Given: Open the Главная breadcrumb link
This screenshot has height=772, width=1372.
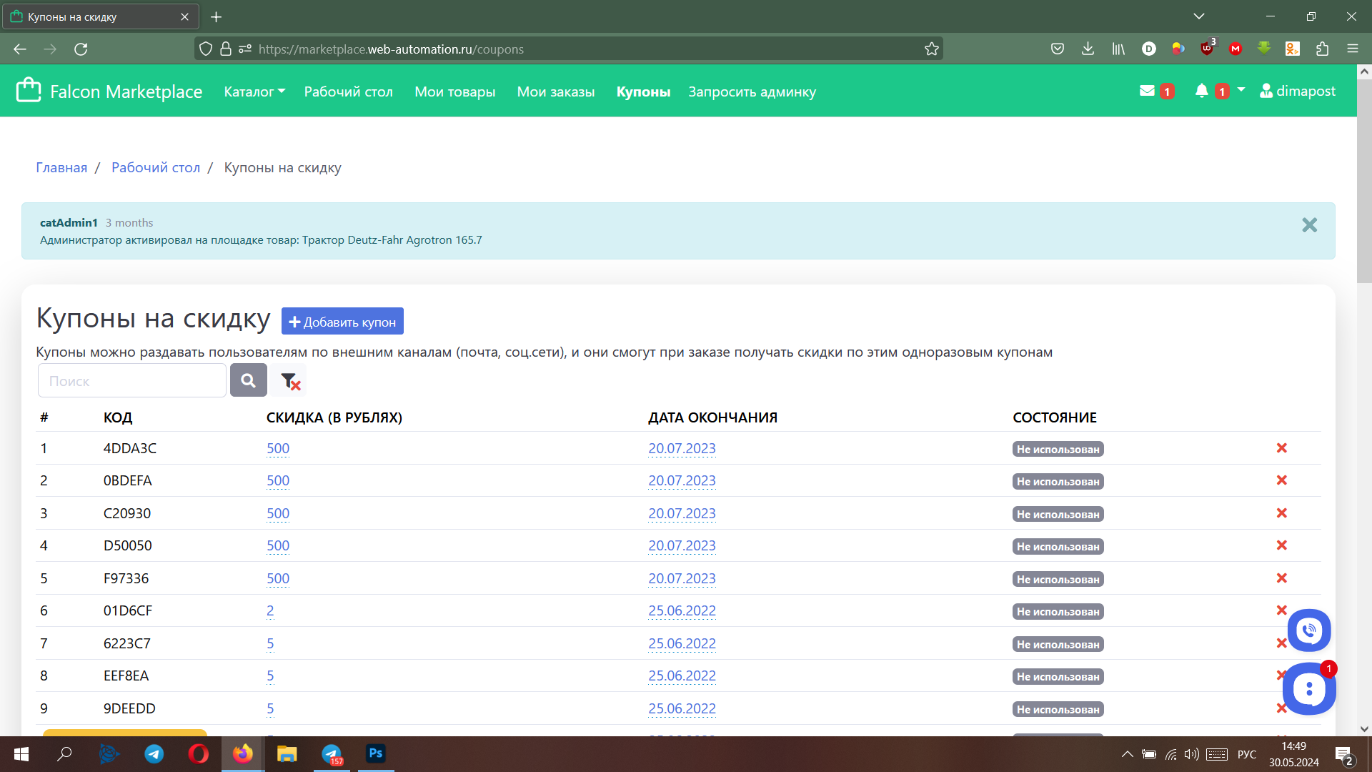Looking at the screenshot, I should 61,167.
